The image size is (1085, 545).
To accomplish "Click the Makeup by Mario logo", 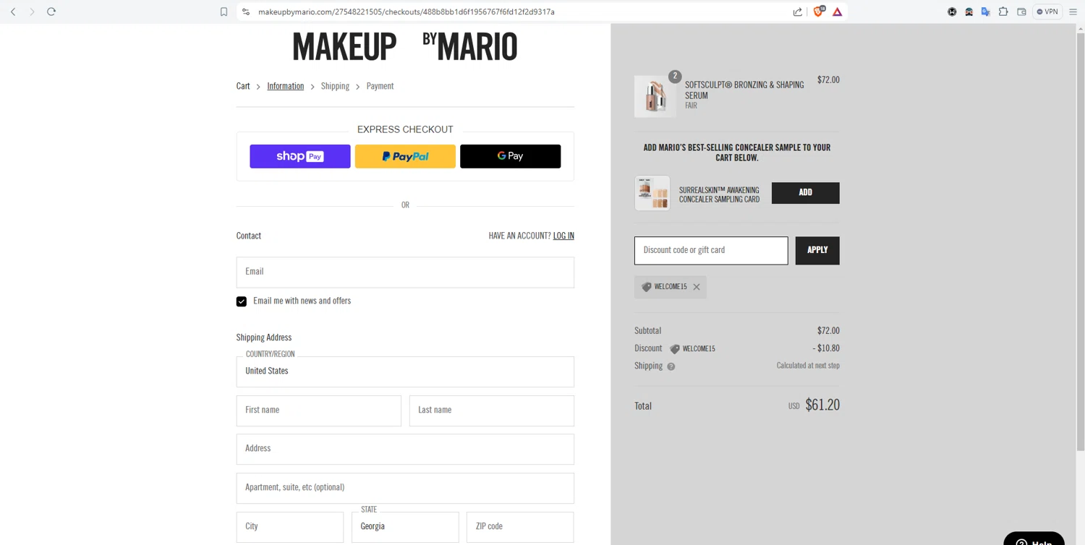I will 405,46.
